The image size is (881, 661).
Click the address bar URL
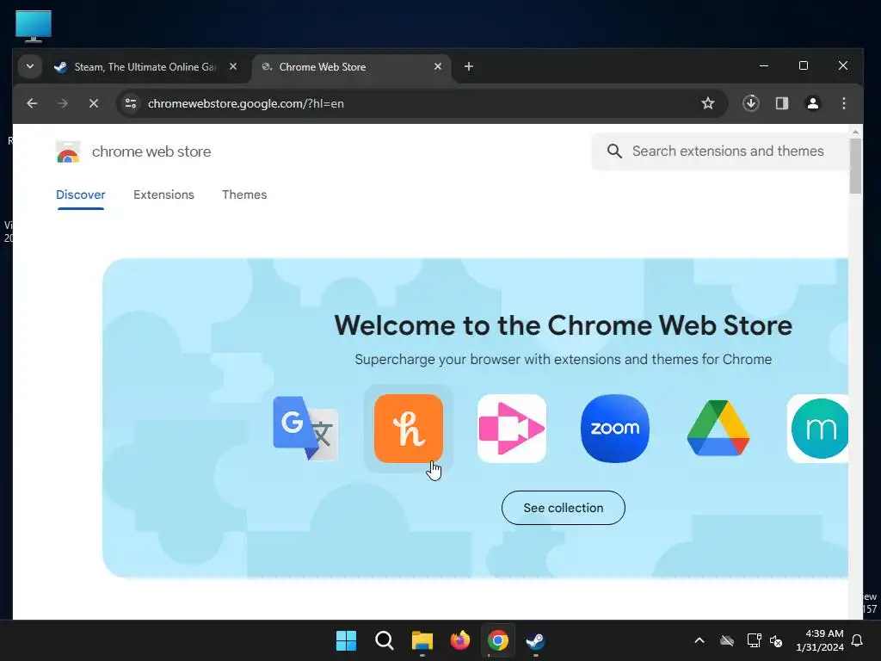coord(245,103)
